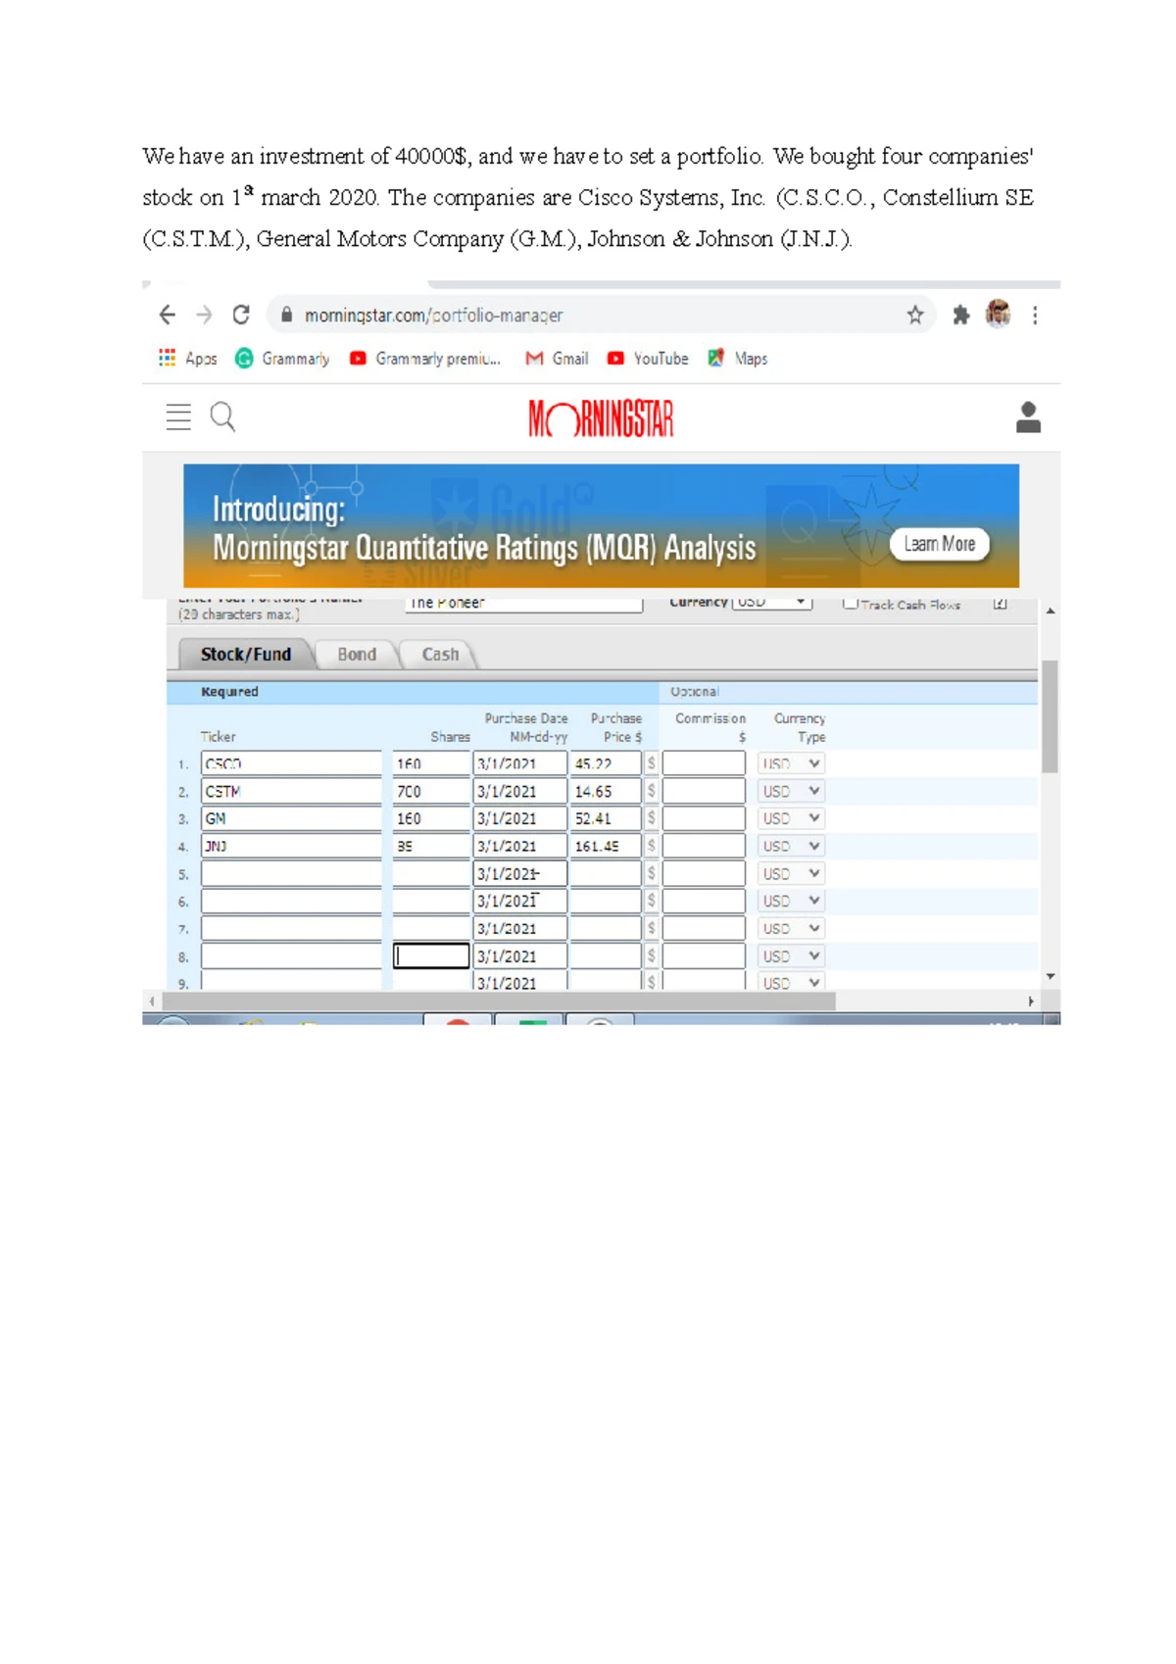Viewport: 1176px width, 1664px height.
Task: Open the Chrome three-dot menu
Action: [1035, 315]
